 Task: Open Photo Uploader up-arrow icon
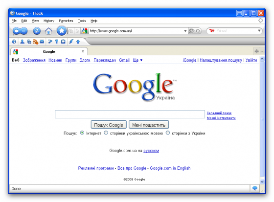78,42
